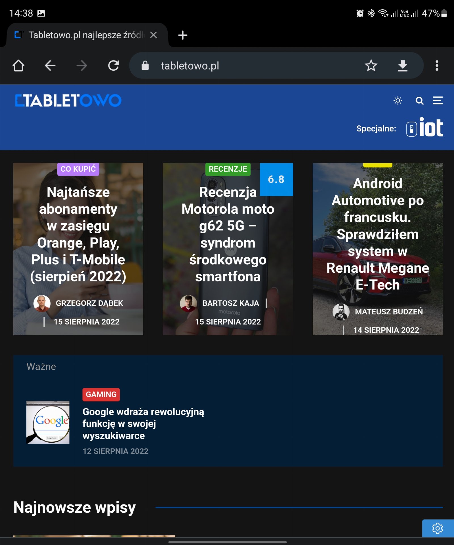Tap Grzegorz Dąbek avatar
The width and height of the screenshot is (454, 545).
(x=42, y=303)
